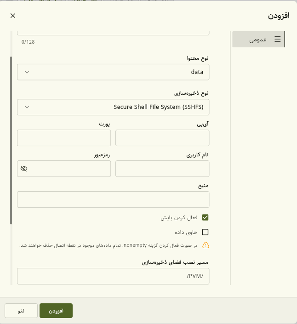This screenshot has height=324, width=297.
Task: Close the افزودن dialog with X icon
Action: pyautogui.click(x=13, y=16)
